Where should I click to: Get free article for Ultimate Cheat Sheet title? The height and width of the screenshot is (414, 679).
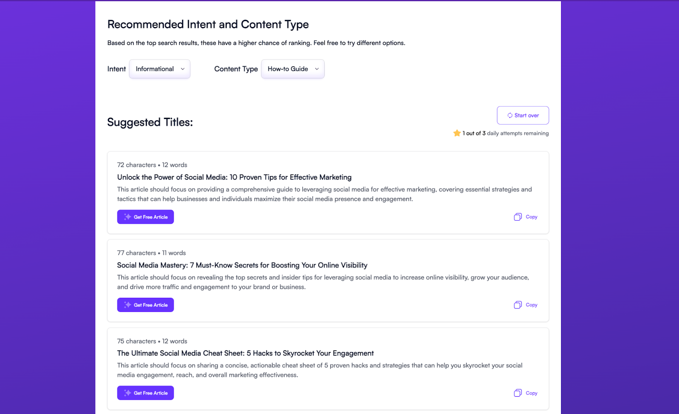pos(146,393)
